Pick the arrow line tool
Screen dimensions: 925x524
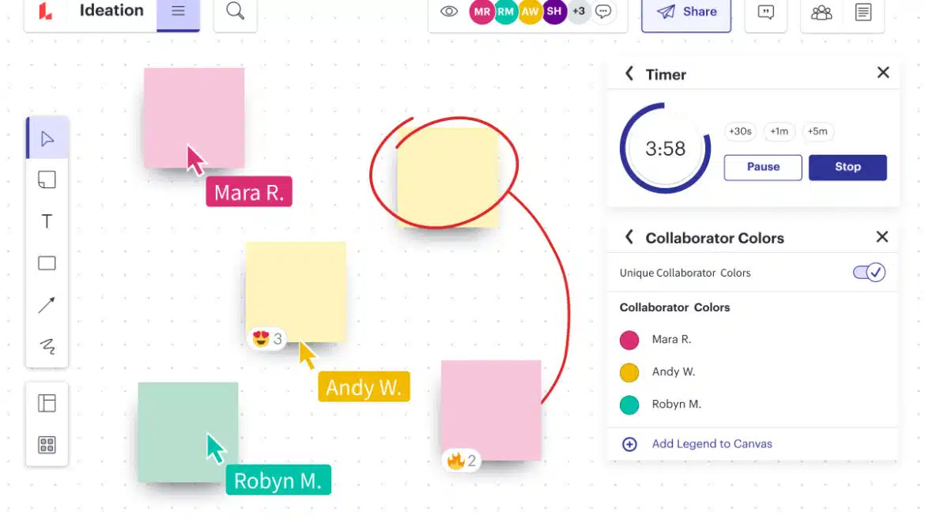pos(47,305)
